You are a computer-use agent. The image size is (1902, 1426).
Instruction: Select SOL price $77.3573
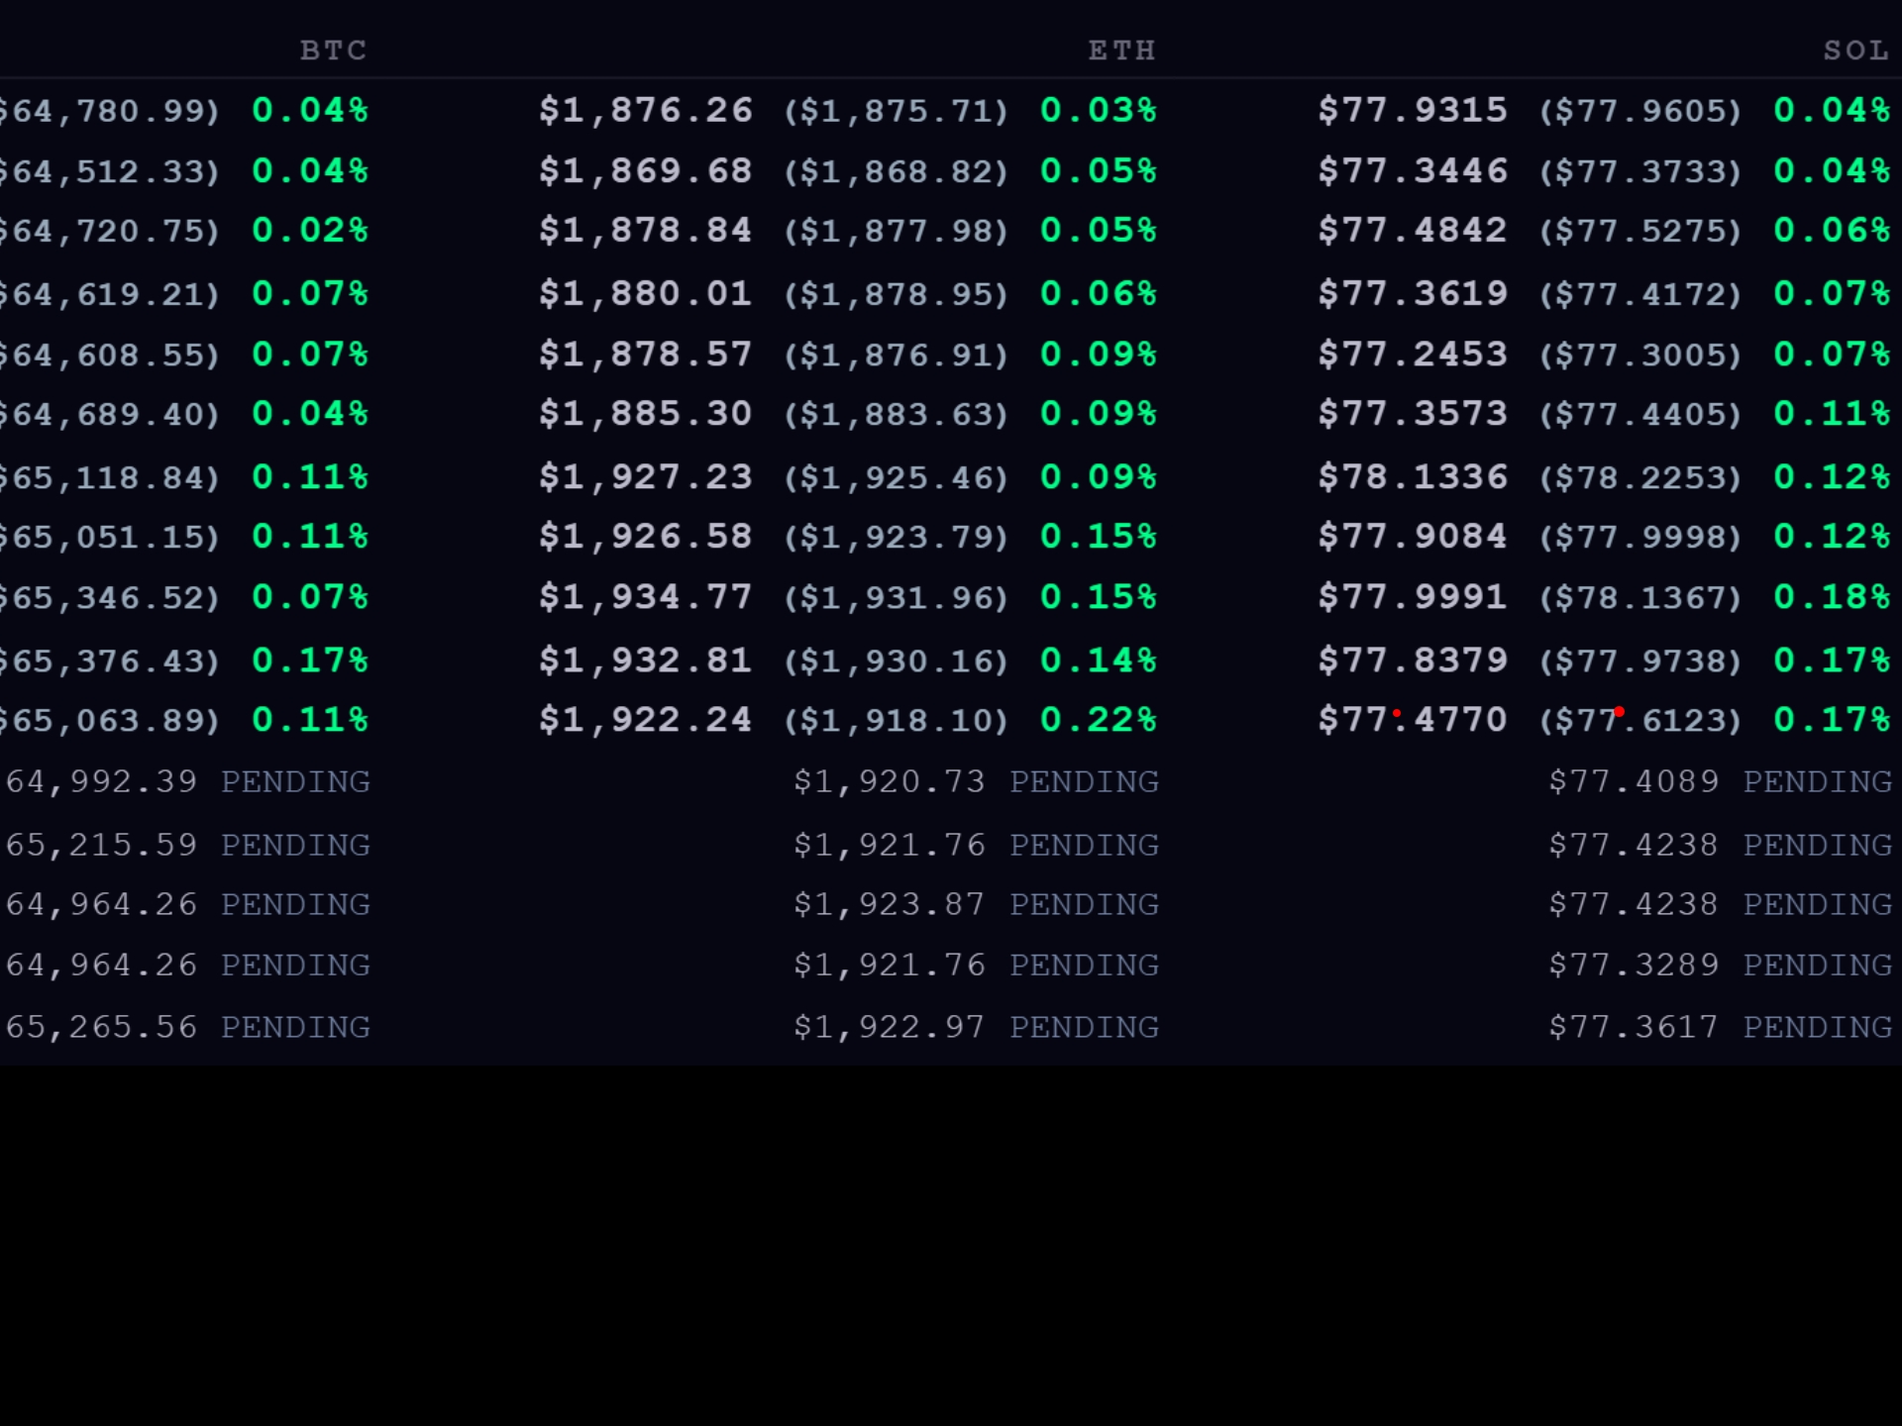click(x=1413, y=413)
